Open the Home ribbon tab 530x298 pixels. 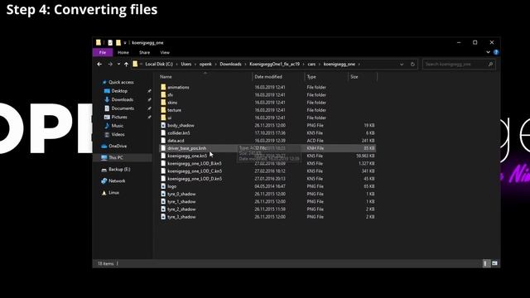[x=123, y=52]
